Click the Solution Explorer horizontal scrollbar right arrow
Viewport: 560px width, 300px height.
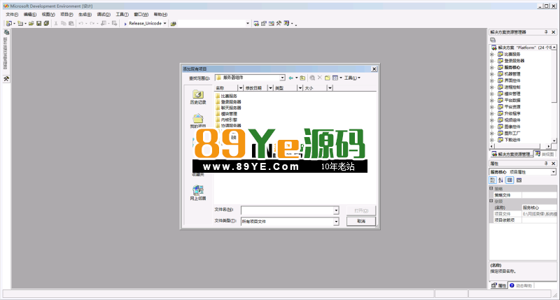coord(549,146)
